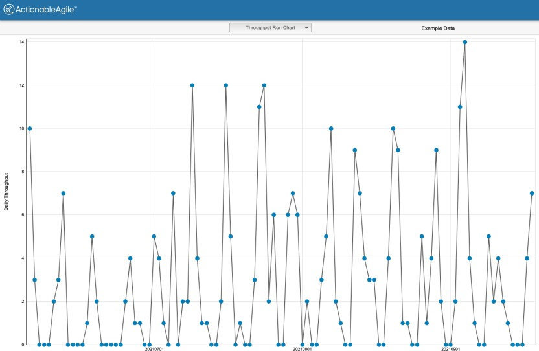The width and height of the screenshot is (539, 351).
Task: Select the last data point on the far right
Action: [532, 193]
